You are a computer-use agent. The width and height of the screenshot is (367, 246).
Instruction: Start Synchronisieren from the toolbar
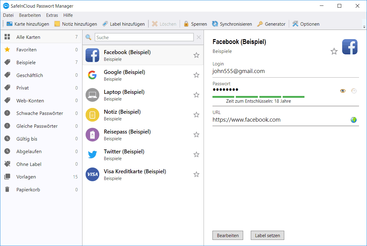[232, 24]
